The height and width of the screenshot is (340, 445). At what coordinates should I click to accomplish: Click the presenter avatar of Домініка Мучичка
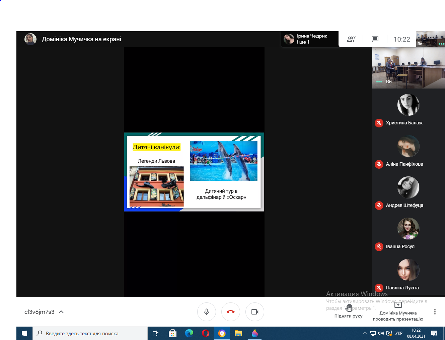[30, 39]
